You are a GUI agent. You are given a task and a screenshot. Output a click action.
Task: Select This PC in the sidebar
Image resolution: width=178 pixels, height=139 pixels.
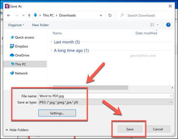click(25, 64)
